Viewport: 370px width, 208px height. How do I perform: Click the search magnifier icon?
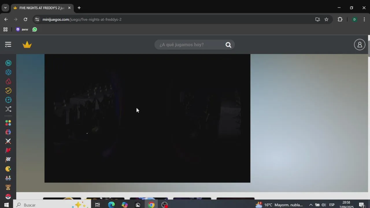(x=228, y=45)
